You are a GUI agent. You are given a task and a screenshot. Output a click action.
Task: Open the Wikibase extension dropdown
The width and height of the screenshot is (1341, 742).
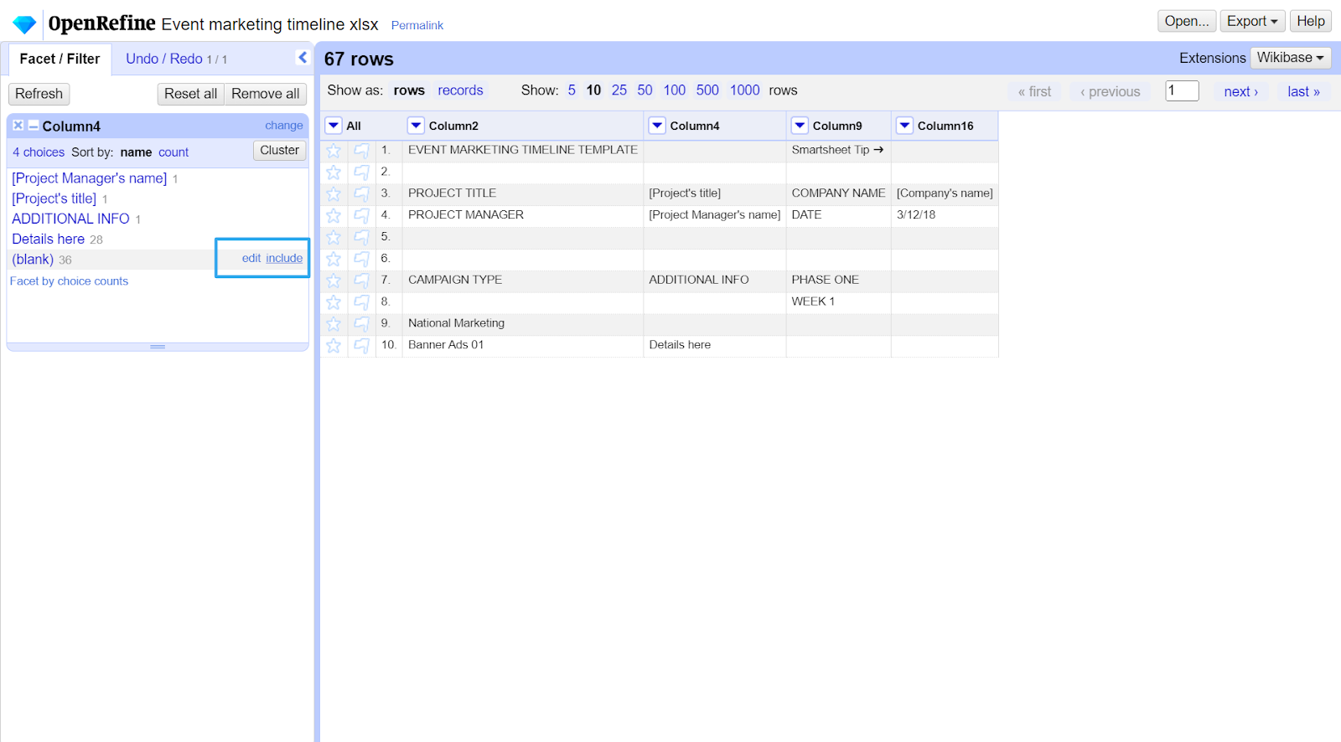pos(1291,58)
